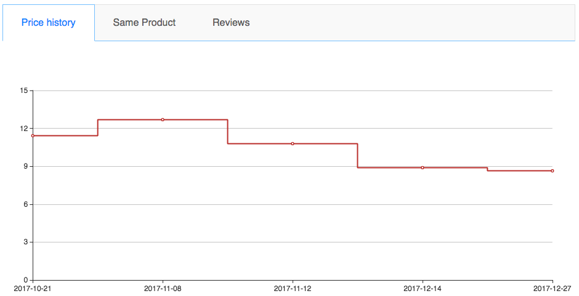Click the y-axis label 3
The width and height of the screenshot is (579, 296).
coord(26,242)
